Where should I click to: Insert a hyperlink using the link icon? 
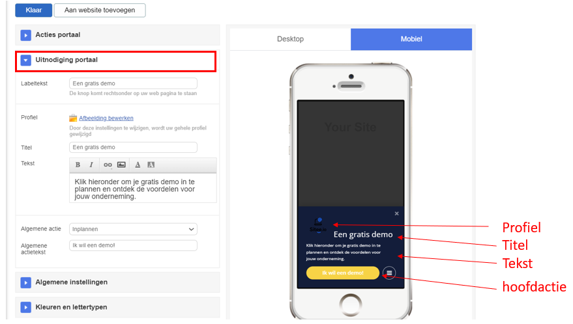108,165
